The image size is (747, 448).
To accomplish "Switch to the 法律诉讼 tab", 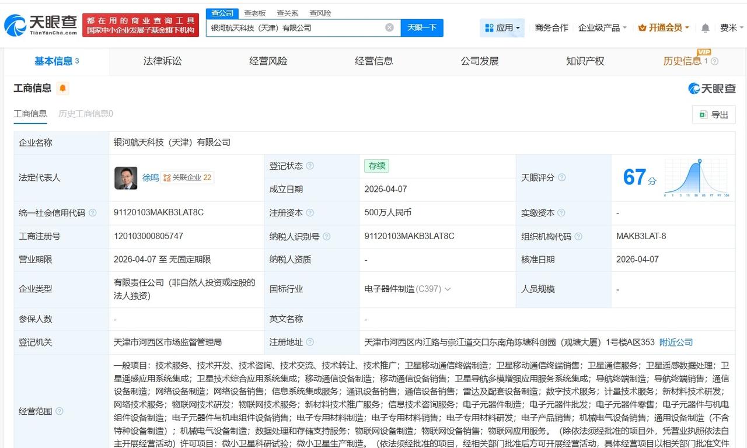I will [x=162, y=61].
